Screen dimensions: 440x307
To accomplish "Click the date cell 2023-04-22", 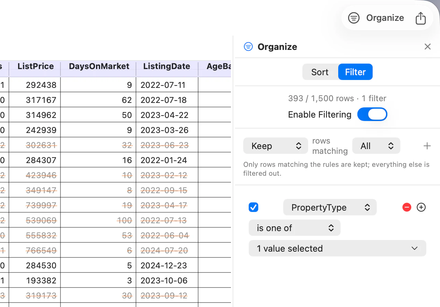I will click(x=167, y=115).
